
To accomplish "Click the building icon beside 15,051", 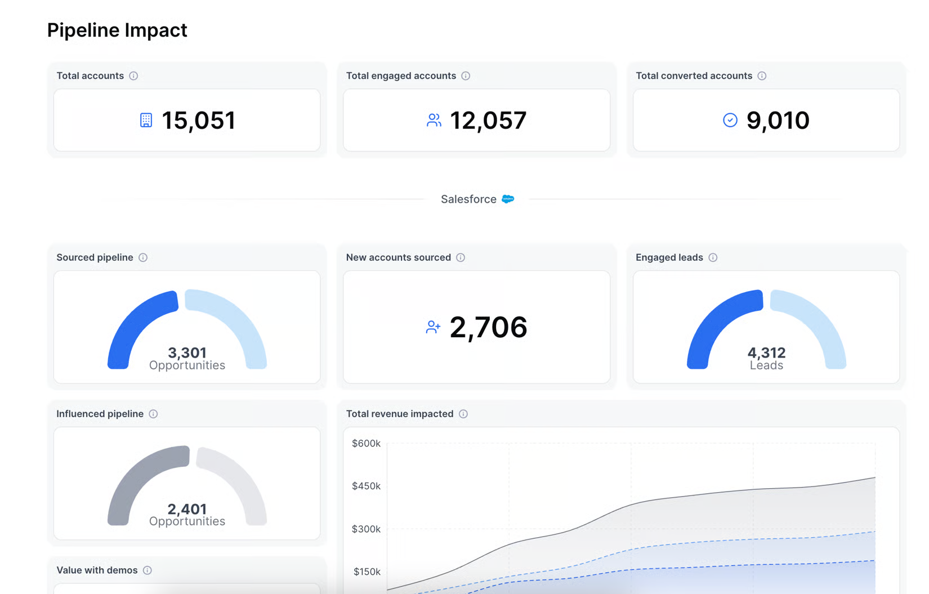I will [146, 120].
